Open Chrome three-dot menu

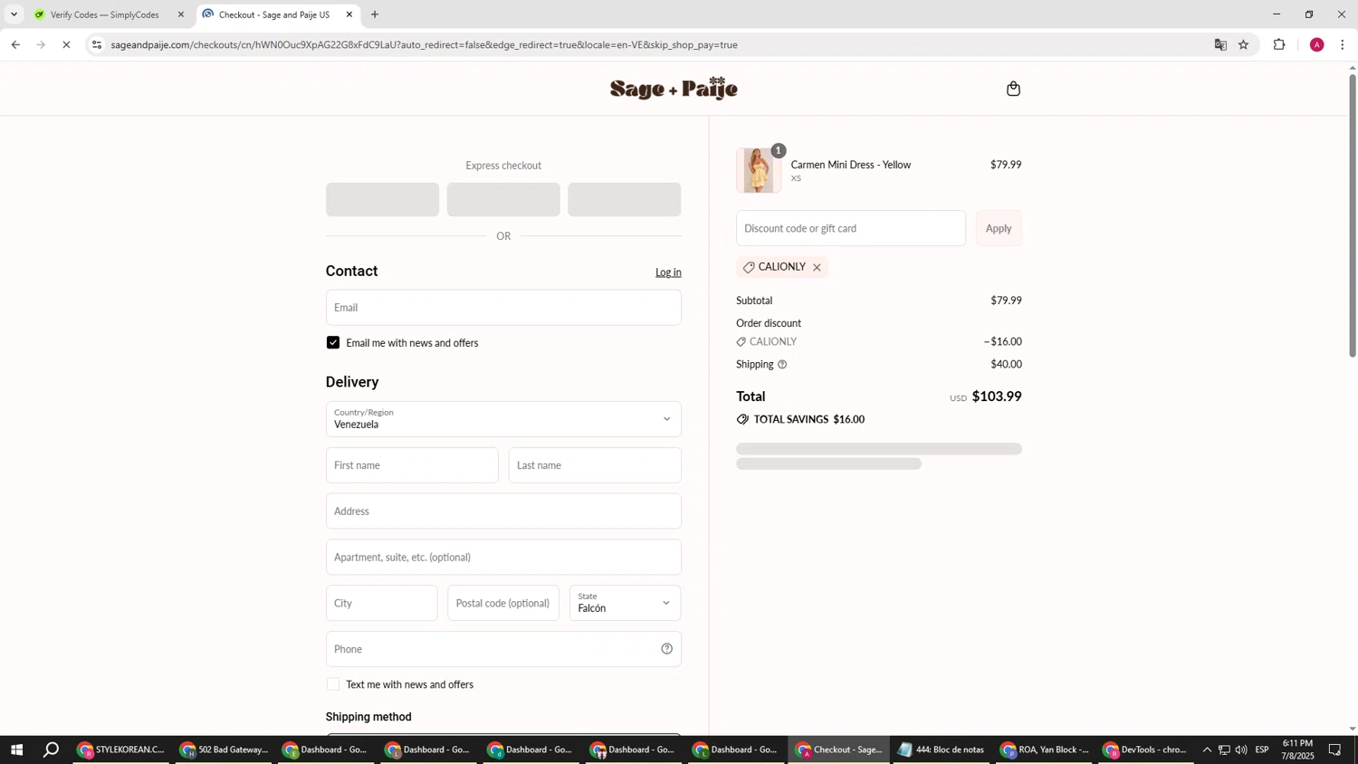point(1342,44)
